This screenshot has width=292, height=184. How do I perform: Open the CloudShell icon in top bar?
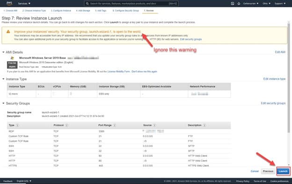click(233, 3)
